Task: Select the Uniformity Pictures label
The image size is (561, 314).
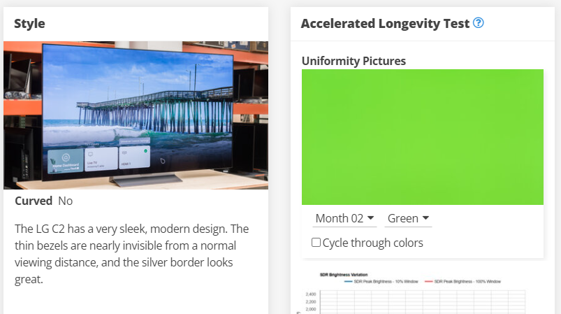Action: coord(354,61)
